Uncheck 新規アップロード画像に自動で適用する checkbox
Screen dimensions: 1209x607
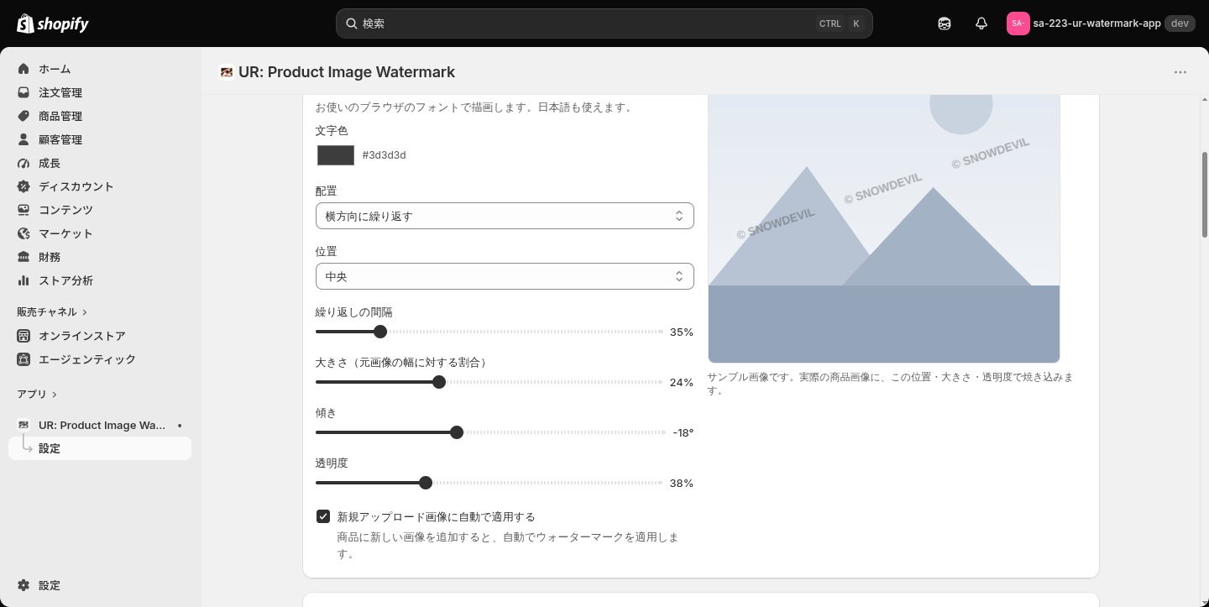coord(323,516)
